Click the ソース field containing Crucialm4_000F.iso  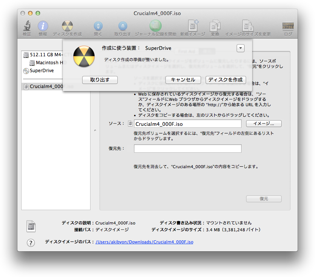click(x=188, y=124)
